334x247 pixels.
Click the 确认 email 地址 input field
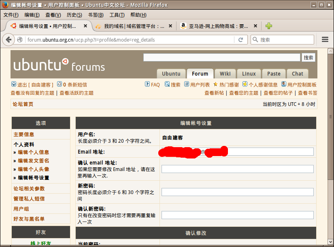[238, 169]
